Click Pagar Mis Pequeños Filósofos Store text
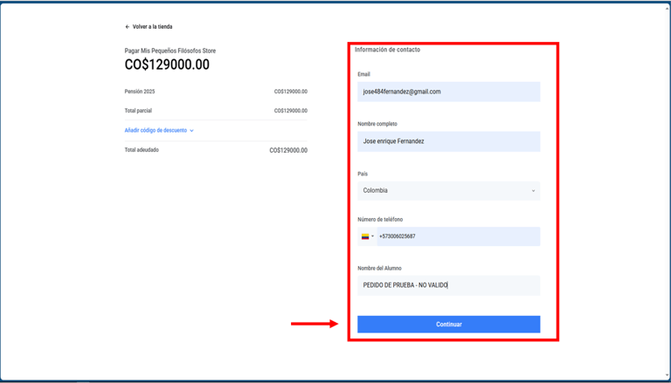Screen dimensions: 671x383 [170, 51]
